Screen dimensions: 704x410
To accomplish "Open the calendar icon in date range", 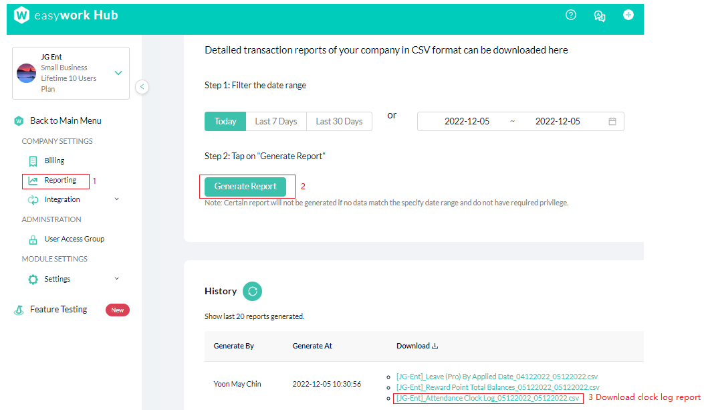I will point(612,121).
